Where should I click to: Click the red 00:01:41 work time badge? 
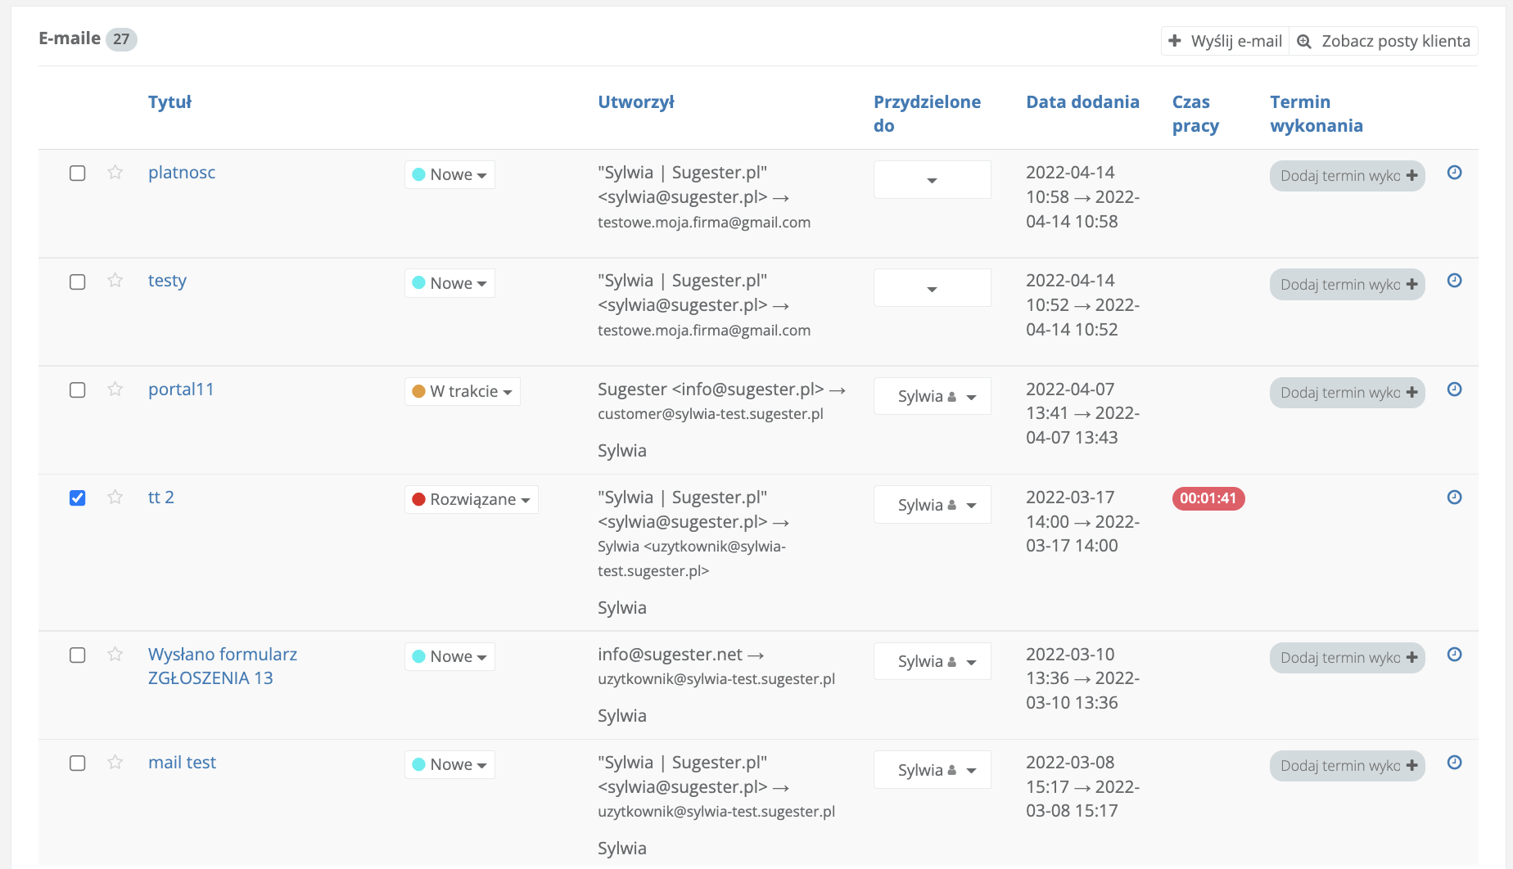click(x=1208, y=498)
